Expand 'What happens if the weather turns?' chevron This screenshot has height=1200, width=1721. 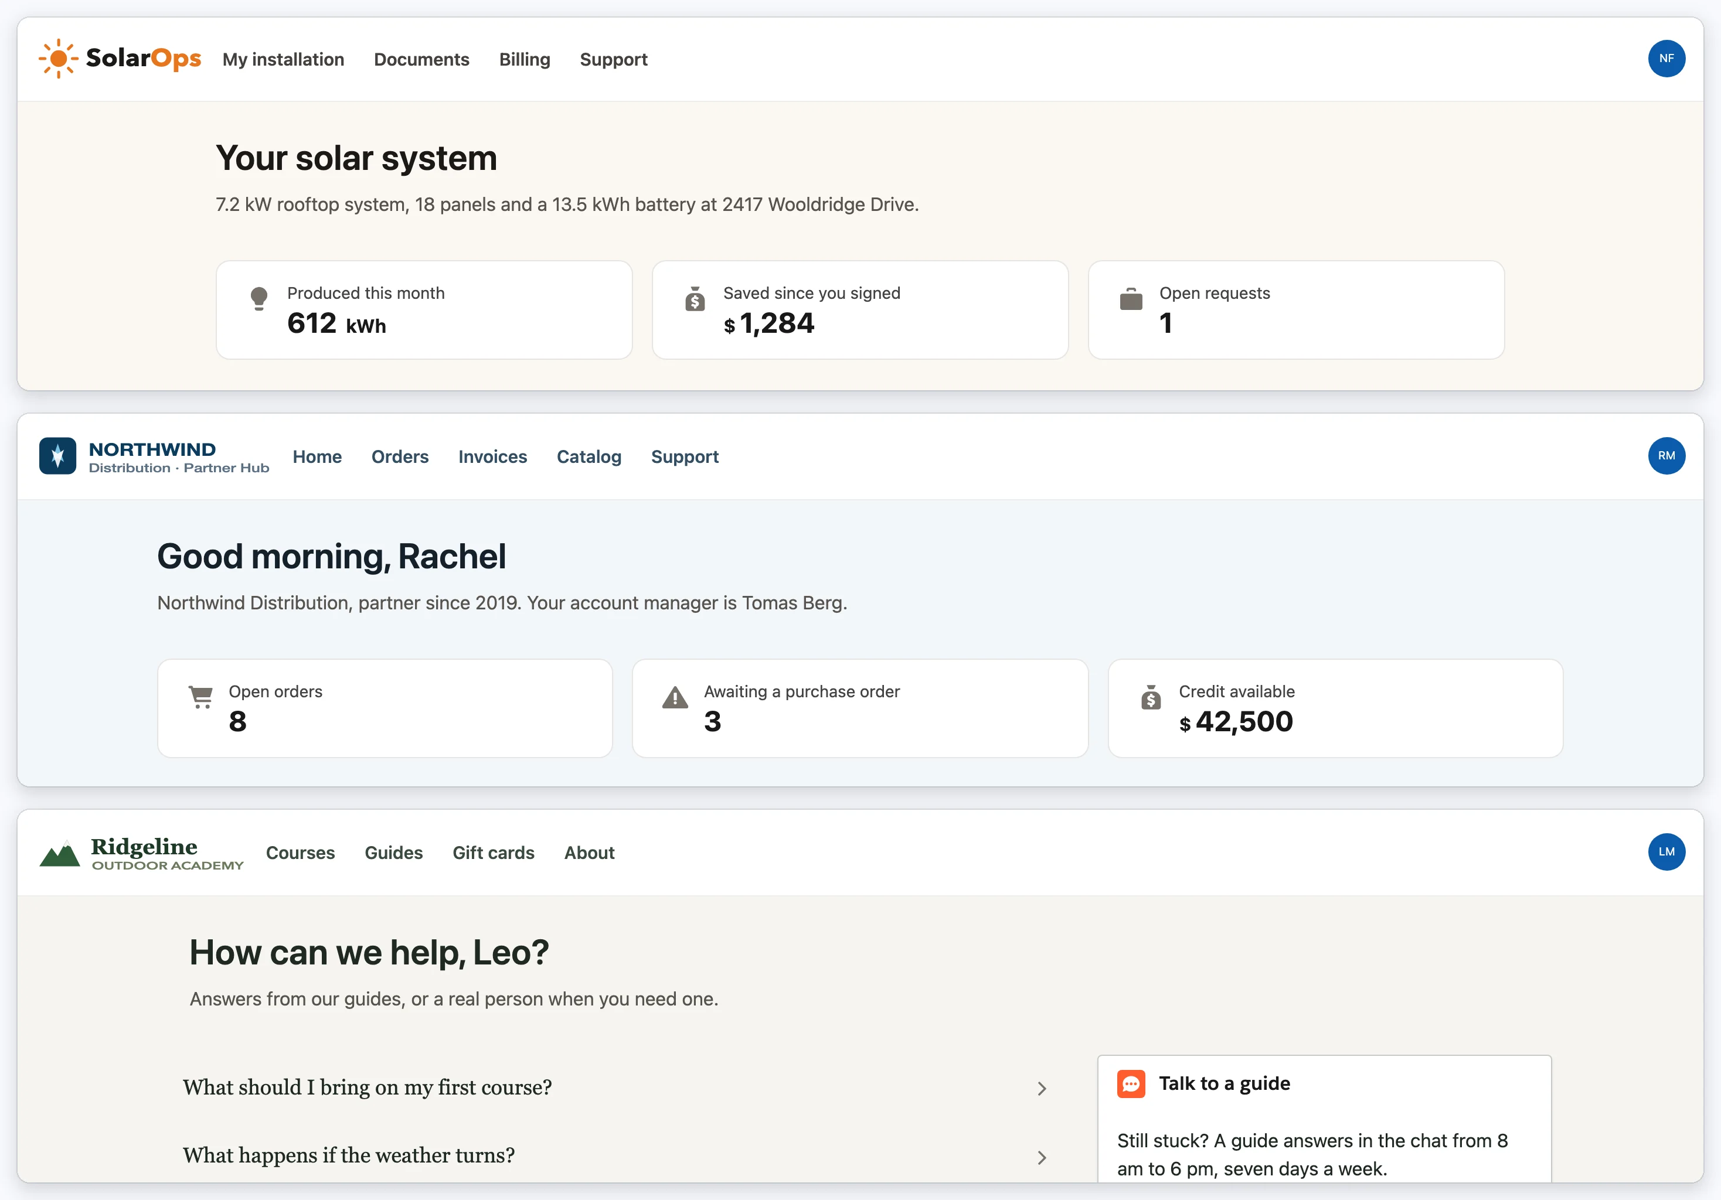(x=1041, y=1157)
